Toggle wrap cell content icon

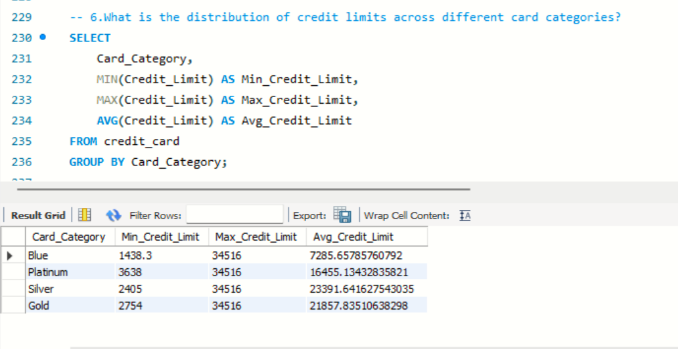pos(465,215)
